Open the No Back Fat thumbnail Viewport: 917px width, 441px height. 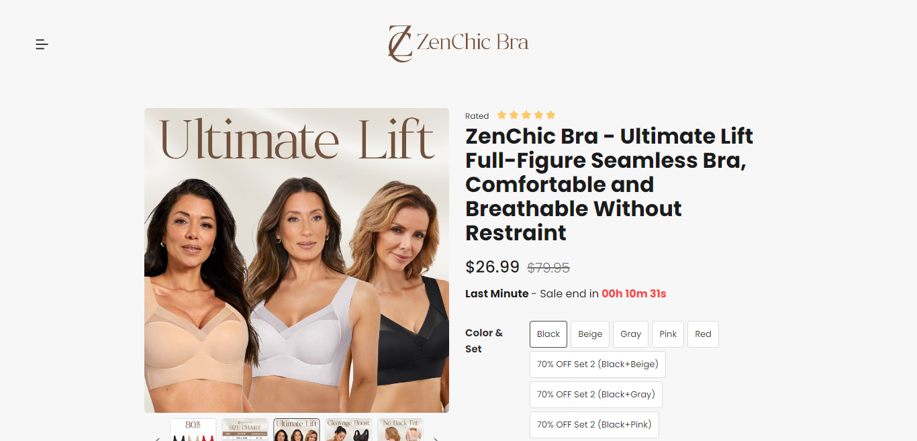pos(400,430)
